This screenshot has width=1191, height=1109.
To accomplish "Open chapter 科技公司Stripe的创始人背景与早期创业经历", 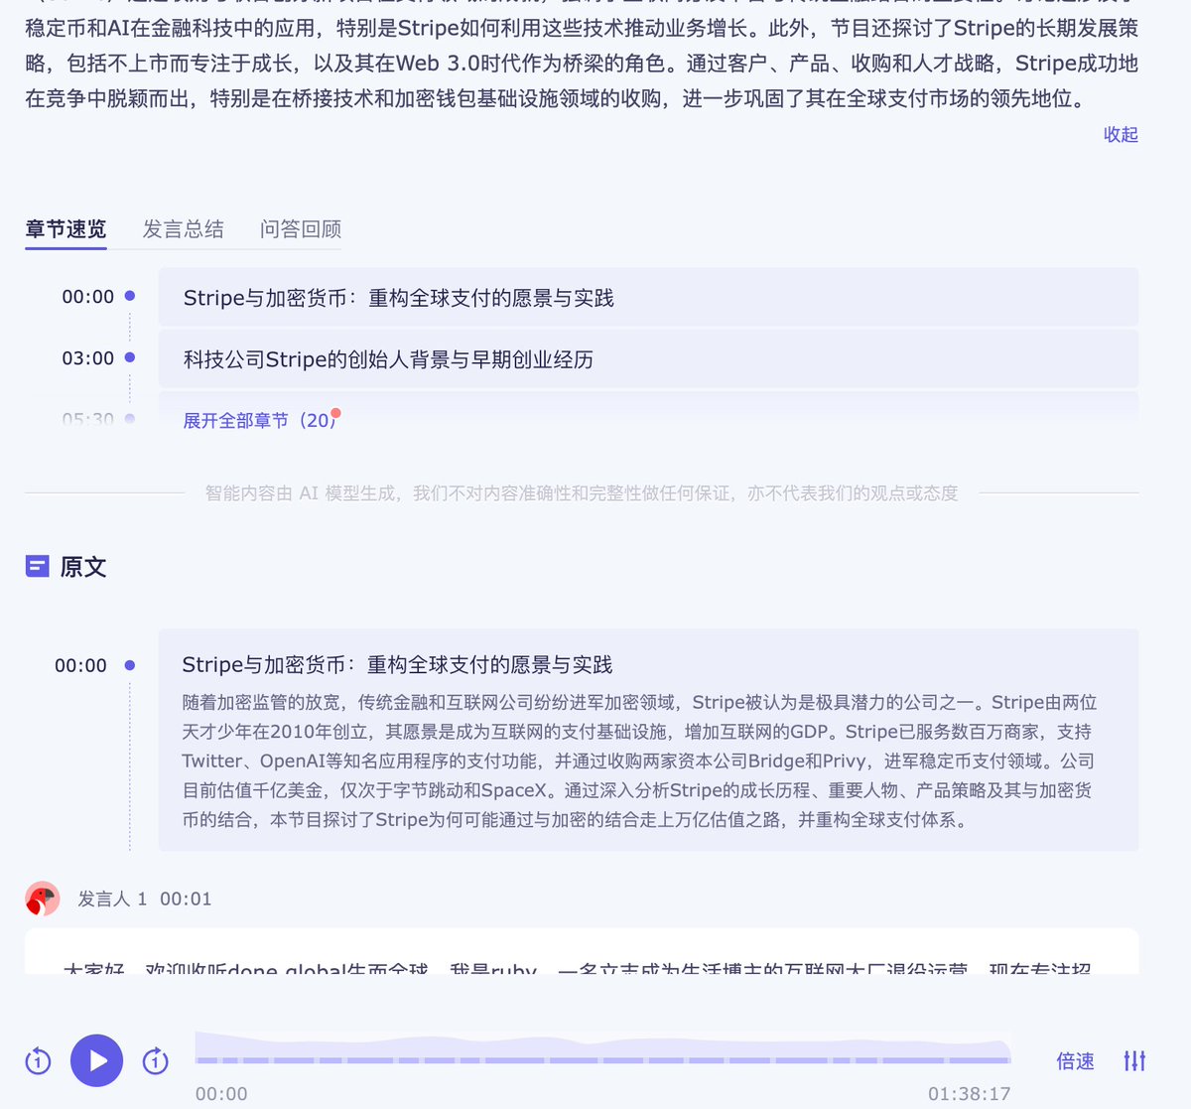I will tap(648, 358).
